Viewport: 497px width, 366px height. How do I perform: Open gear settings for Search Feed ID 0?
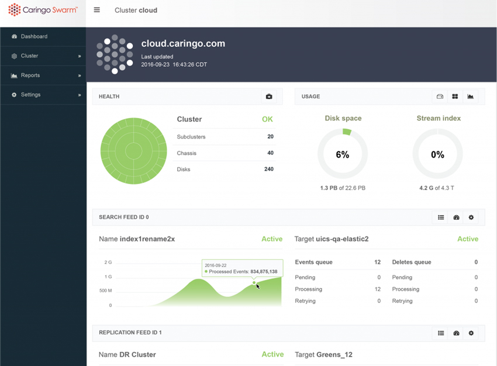[x=471, y=217]
